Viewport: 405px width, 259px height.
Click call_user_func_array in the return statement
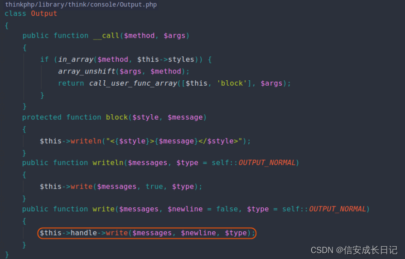pos(133,83)
